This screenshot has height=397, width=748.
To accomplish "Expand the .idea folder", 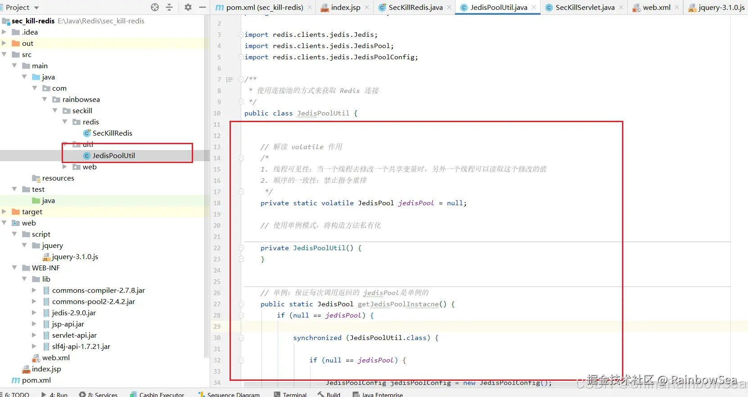I will click(4, 32).
